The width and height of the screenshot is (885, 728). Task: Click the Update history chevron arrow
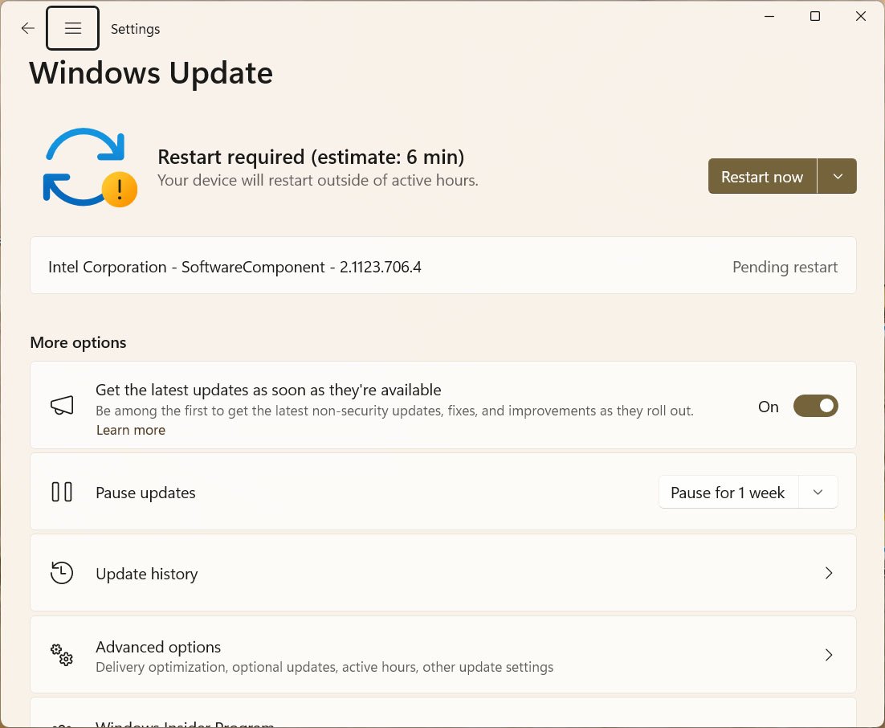[x=829, y=573]
